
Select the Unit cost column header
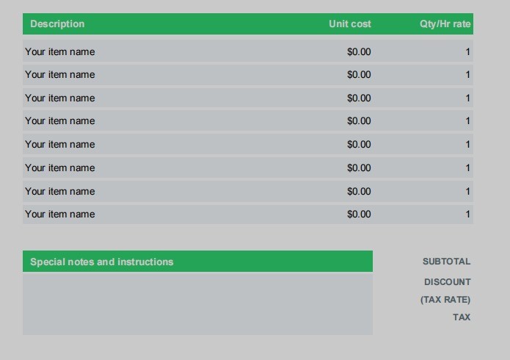[x=349, y=24]
